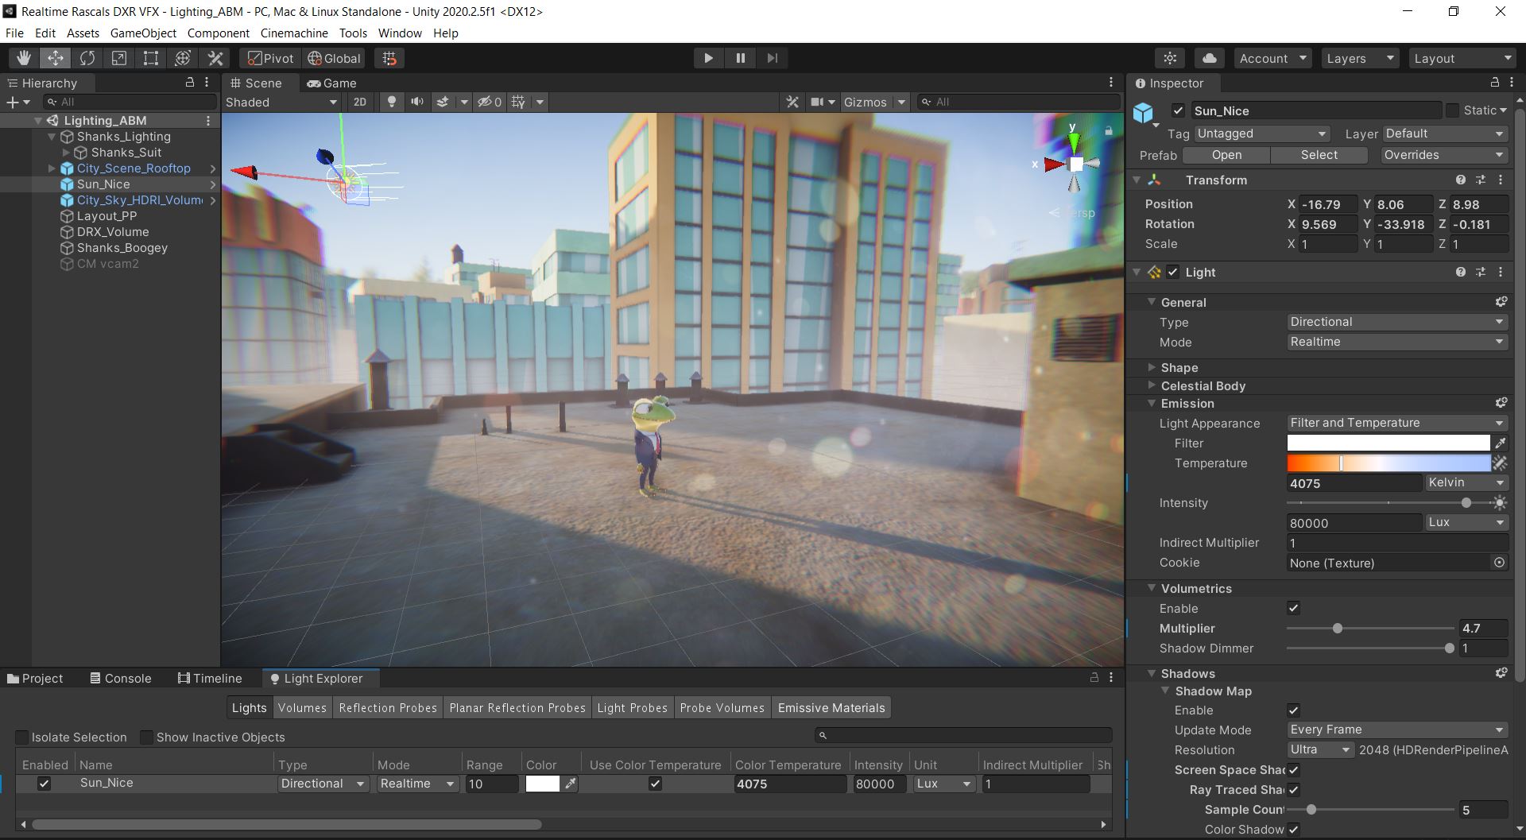Screen dimensions: 1526x840
Task: Uncheck Use Color Temperature for Sun_Nice
Action: [654, 784]
